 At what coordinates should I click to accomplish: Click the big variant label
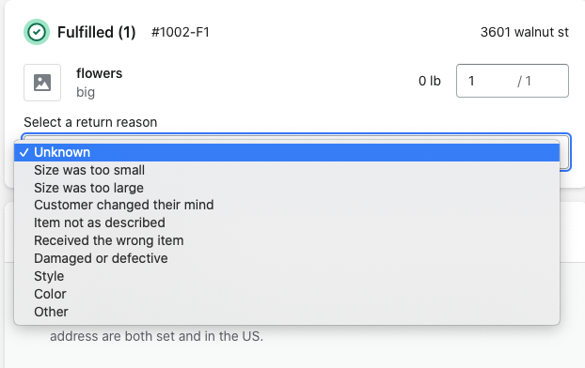point(86,92)
